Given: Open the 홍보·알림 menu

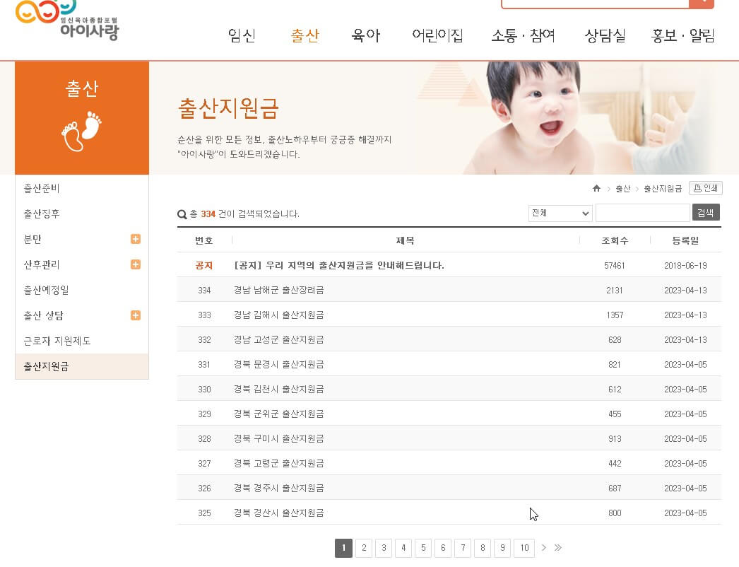Looking at the screenshot, I should 683,36.
